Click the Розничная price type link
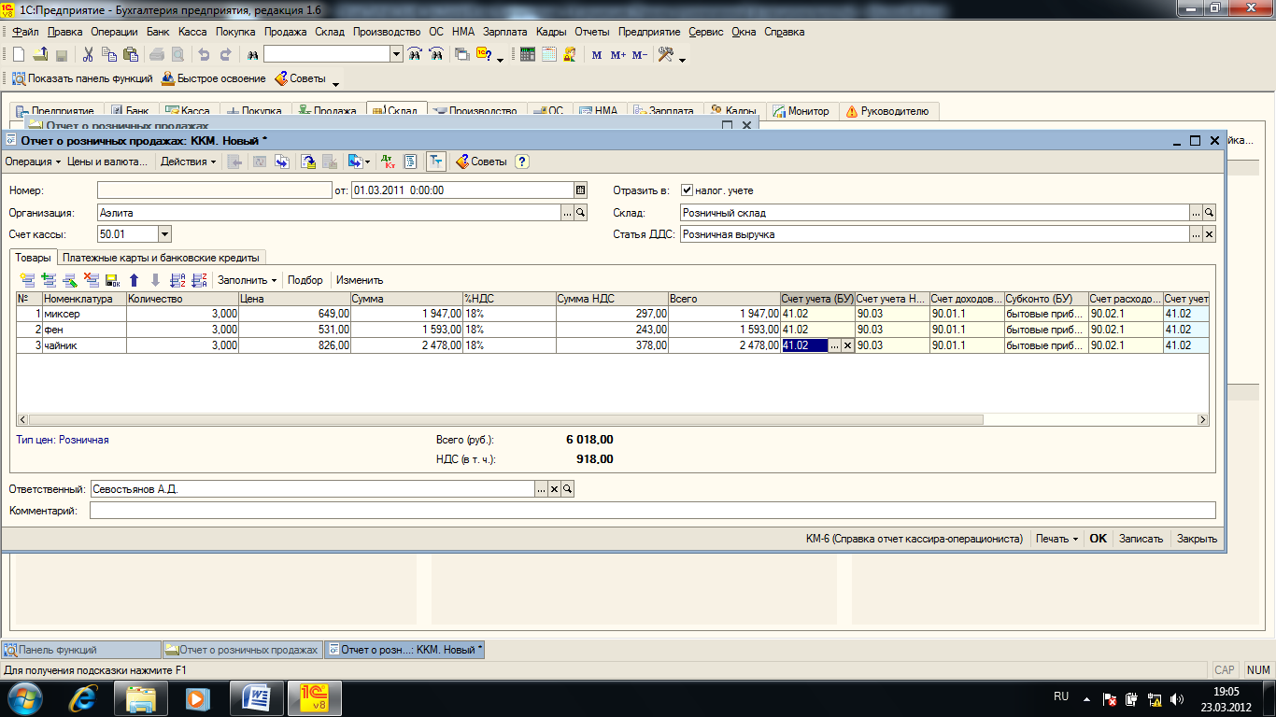This screenshot has height=717, width=1276. [x=84, y=439]
